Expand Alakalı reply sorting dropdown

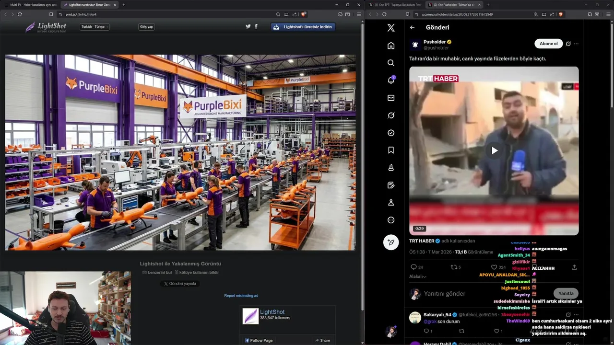418,276
